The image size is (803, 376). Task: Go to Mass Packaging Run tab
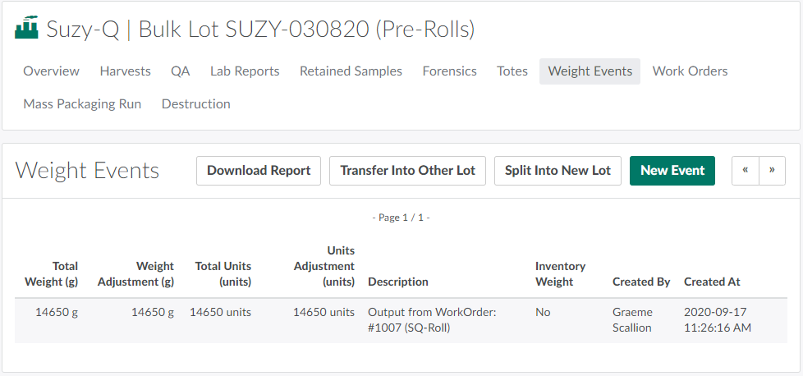pos(82,104)
